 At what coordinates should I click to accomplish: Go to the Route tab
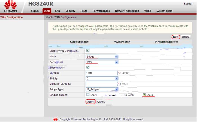84,11
